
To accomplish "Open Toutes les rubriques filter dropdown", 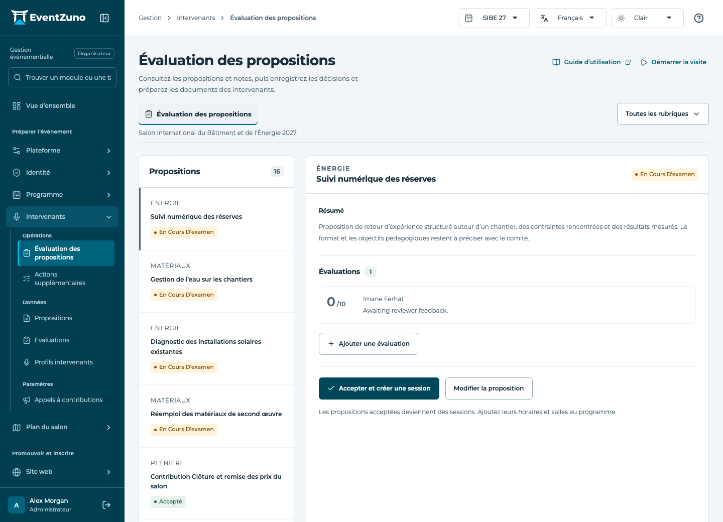I will 663,114.
